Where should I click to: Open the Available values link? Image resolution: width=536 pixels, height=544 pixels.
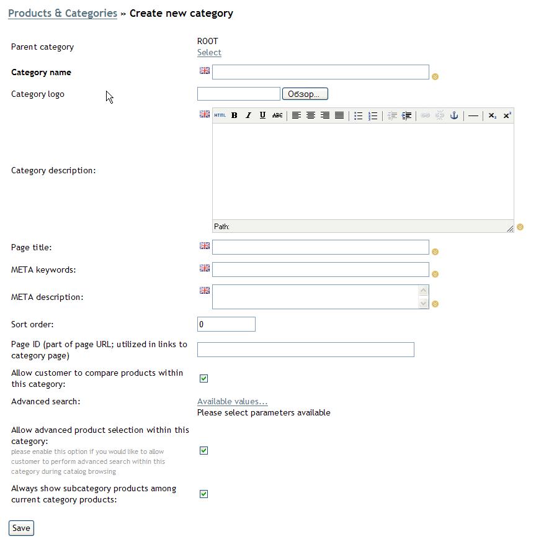coord(233,402)
